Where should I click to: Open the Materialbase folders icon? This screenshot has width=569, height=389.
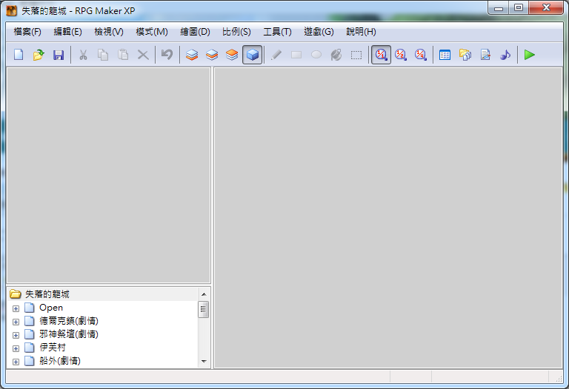point(465,55)
